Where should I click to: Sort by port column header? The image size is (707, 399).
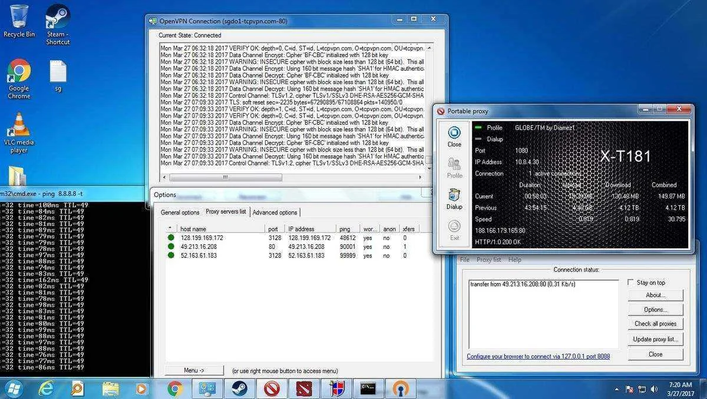pyautogui.click(x=275, y=229)
